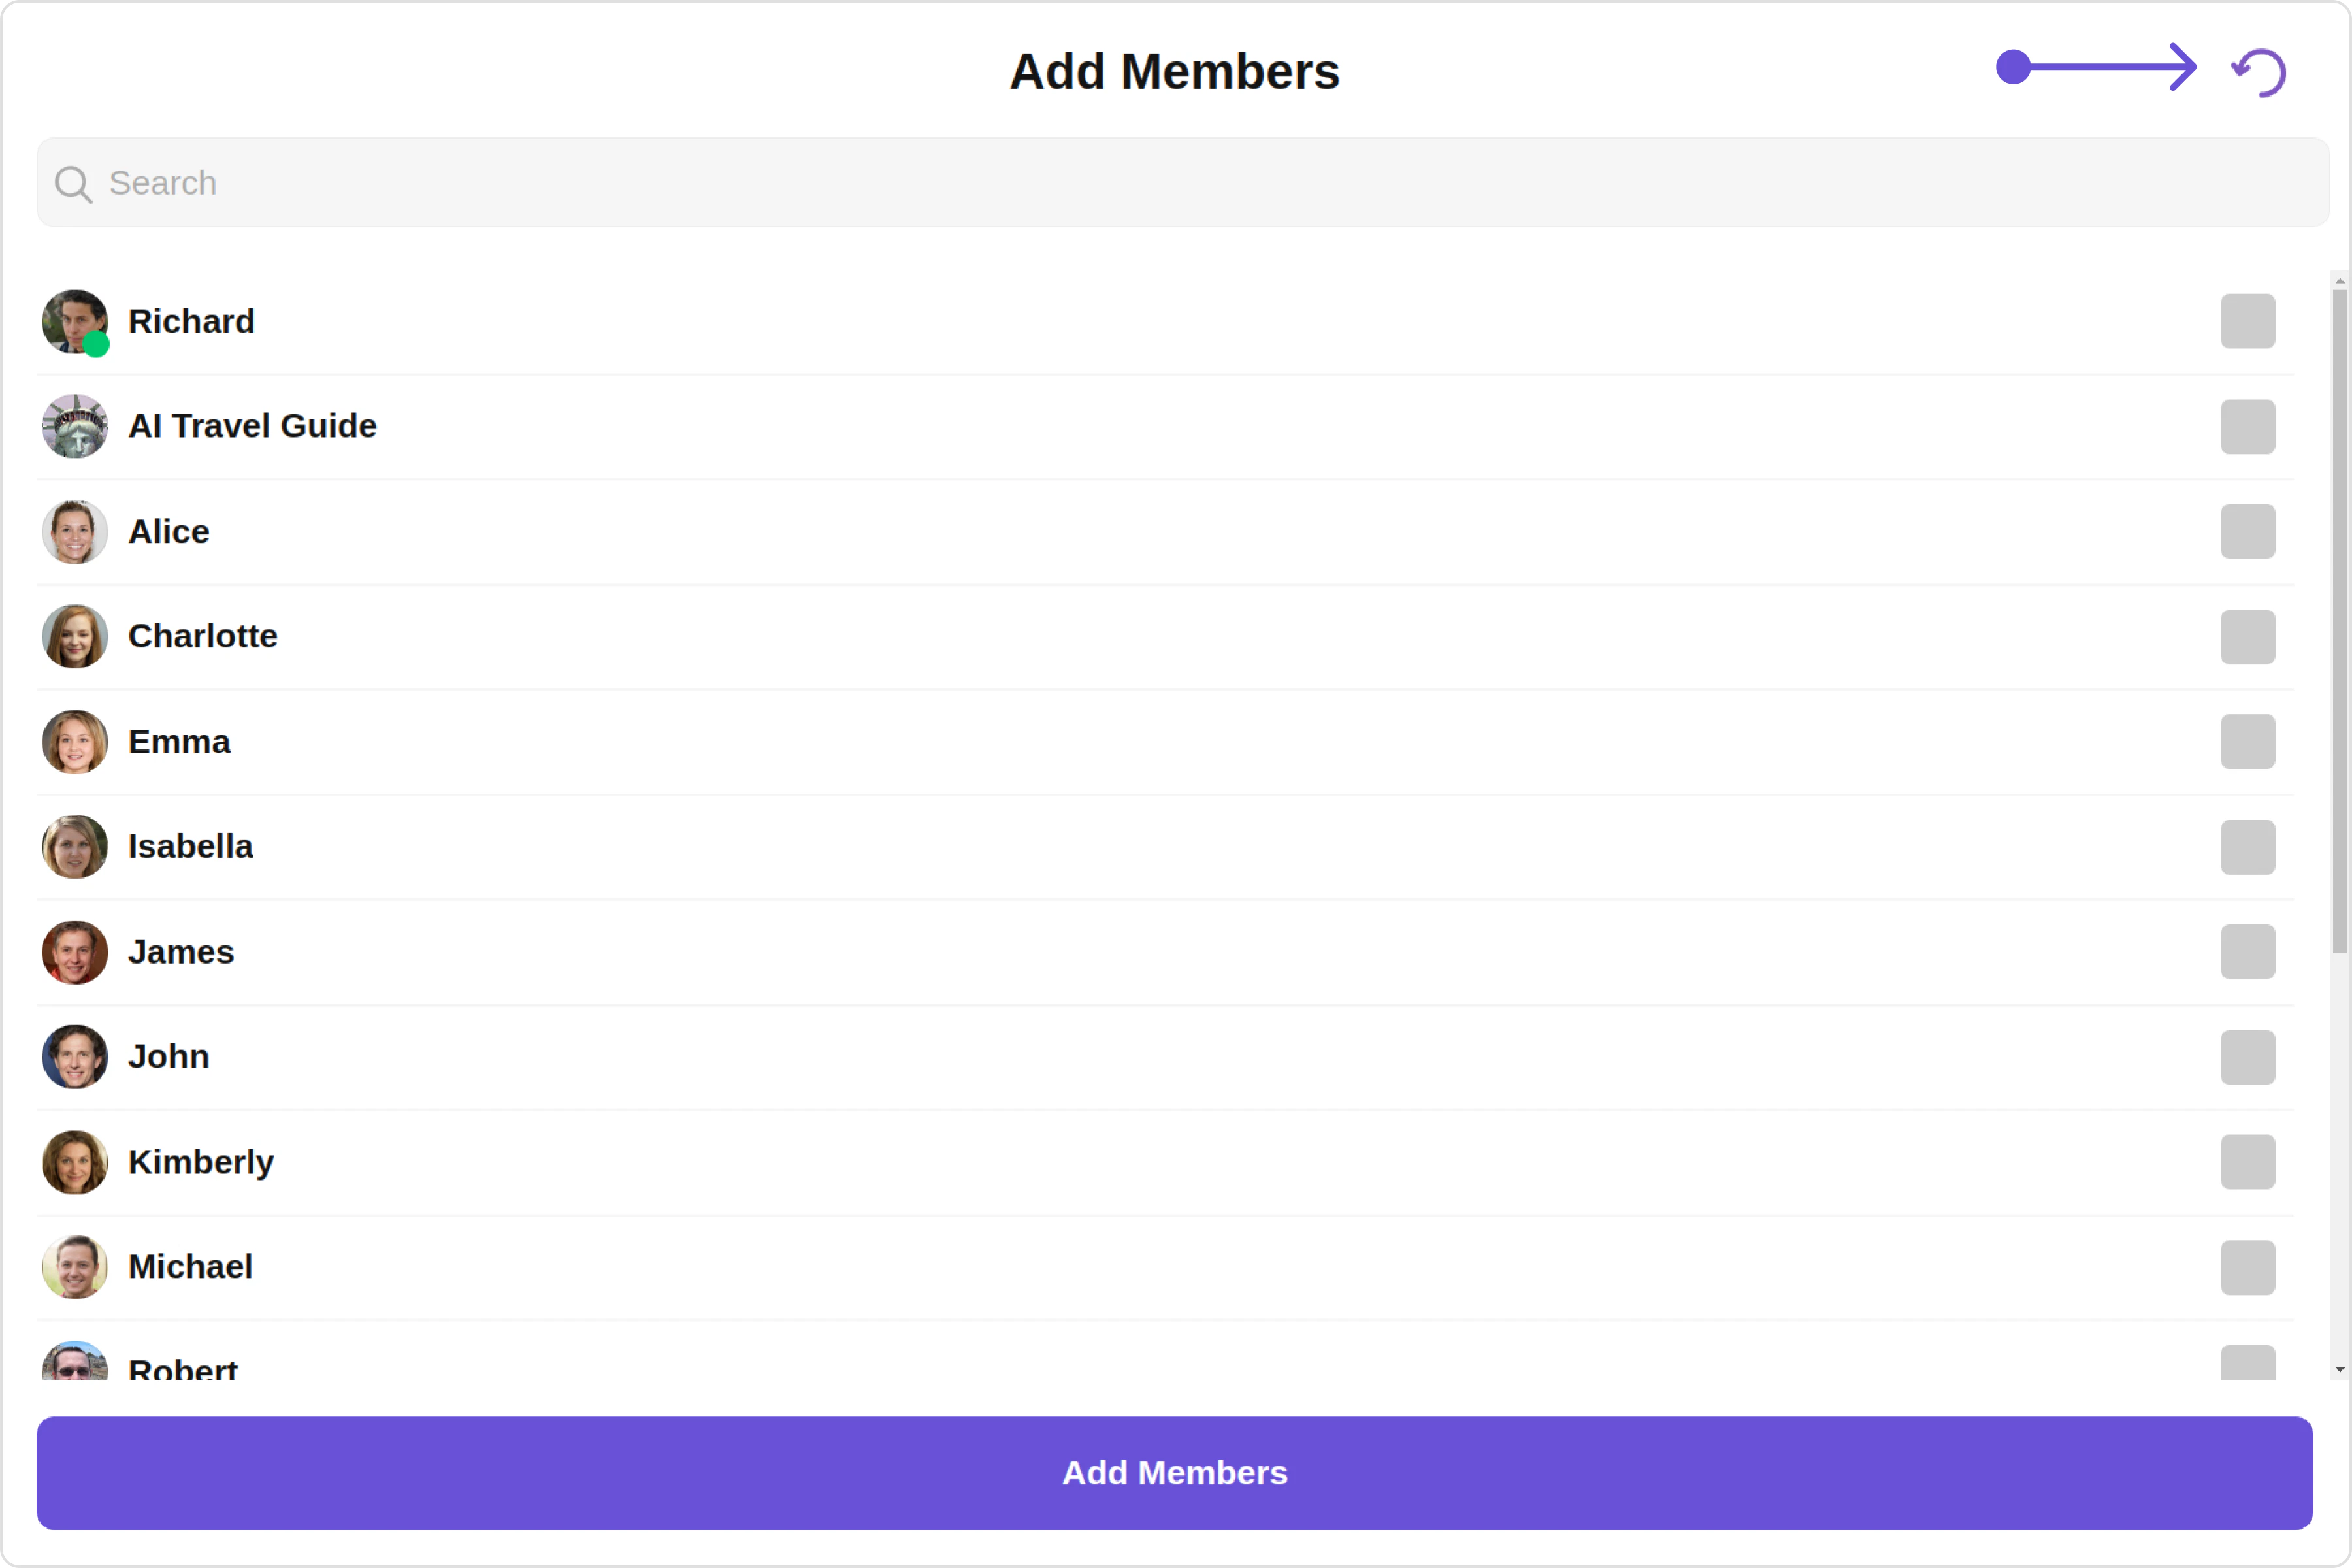
Task: Click Kimberly's profile avatar
Action: point(75,1162)
